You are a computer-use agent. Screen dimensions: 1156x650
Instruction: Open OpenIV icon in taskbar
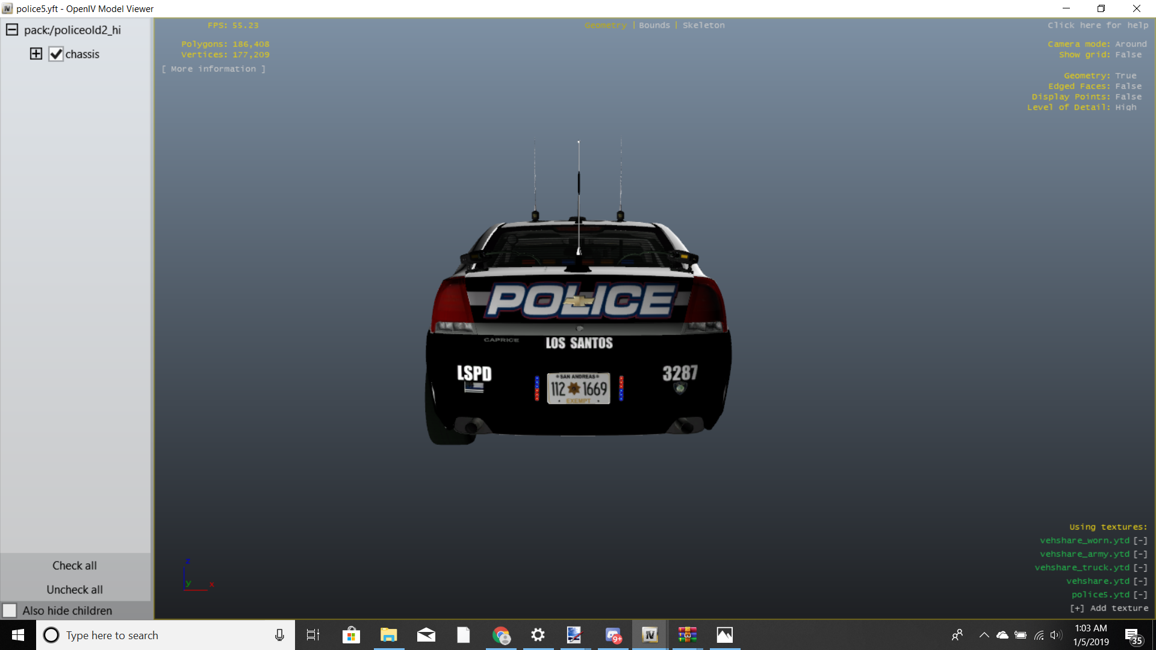650,635
